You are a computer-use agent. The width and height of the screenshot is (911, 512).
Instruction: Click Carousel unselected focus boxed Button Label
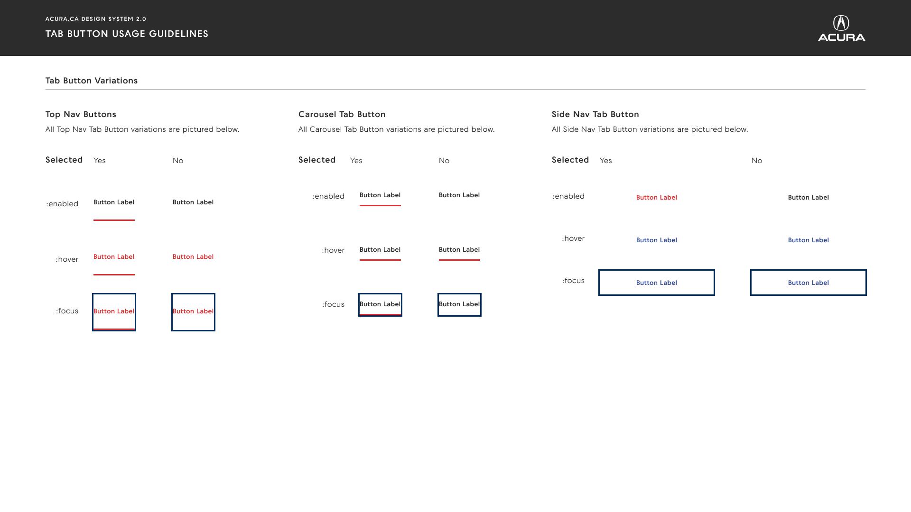pos(459,305)
